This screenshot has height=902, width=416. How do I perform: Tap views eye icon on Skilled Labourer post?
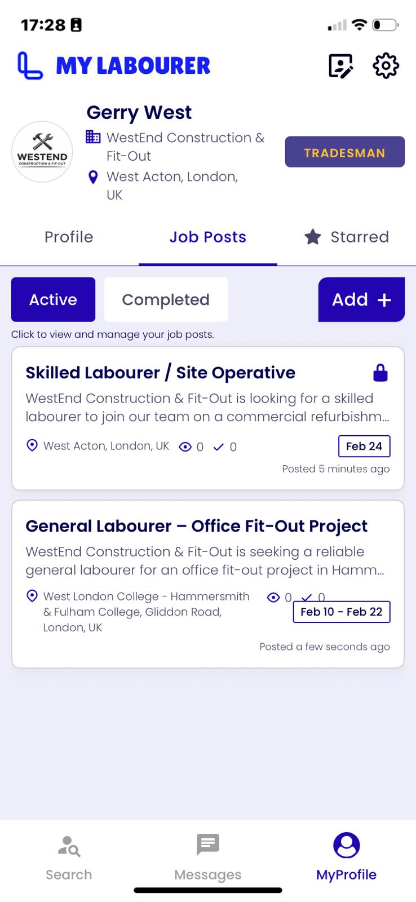[x=185, y=446]
